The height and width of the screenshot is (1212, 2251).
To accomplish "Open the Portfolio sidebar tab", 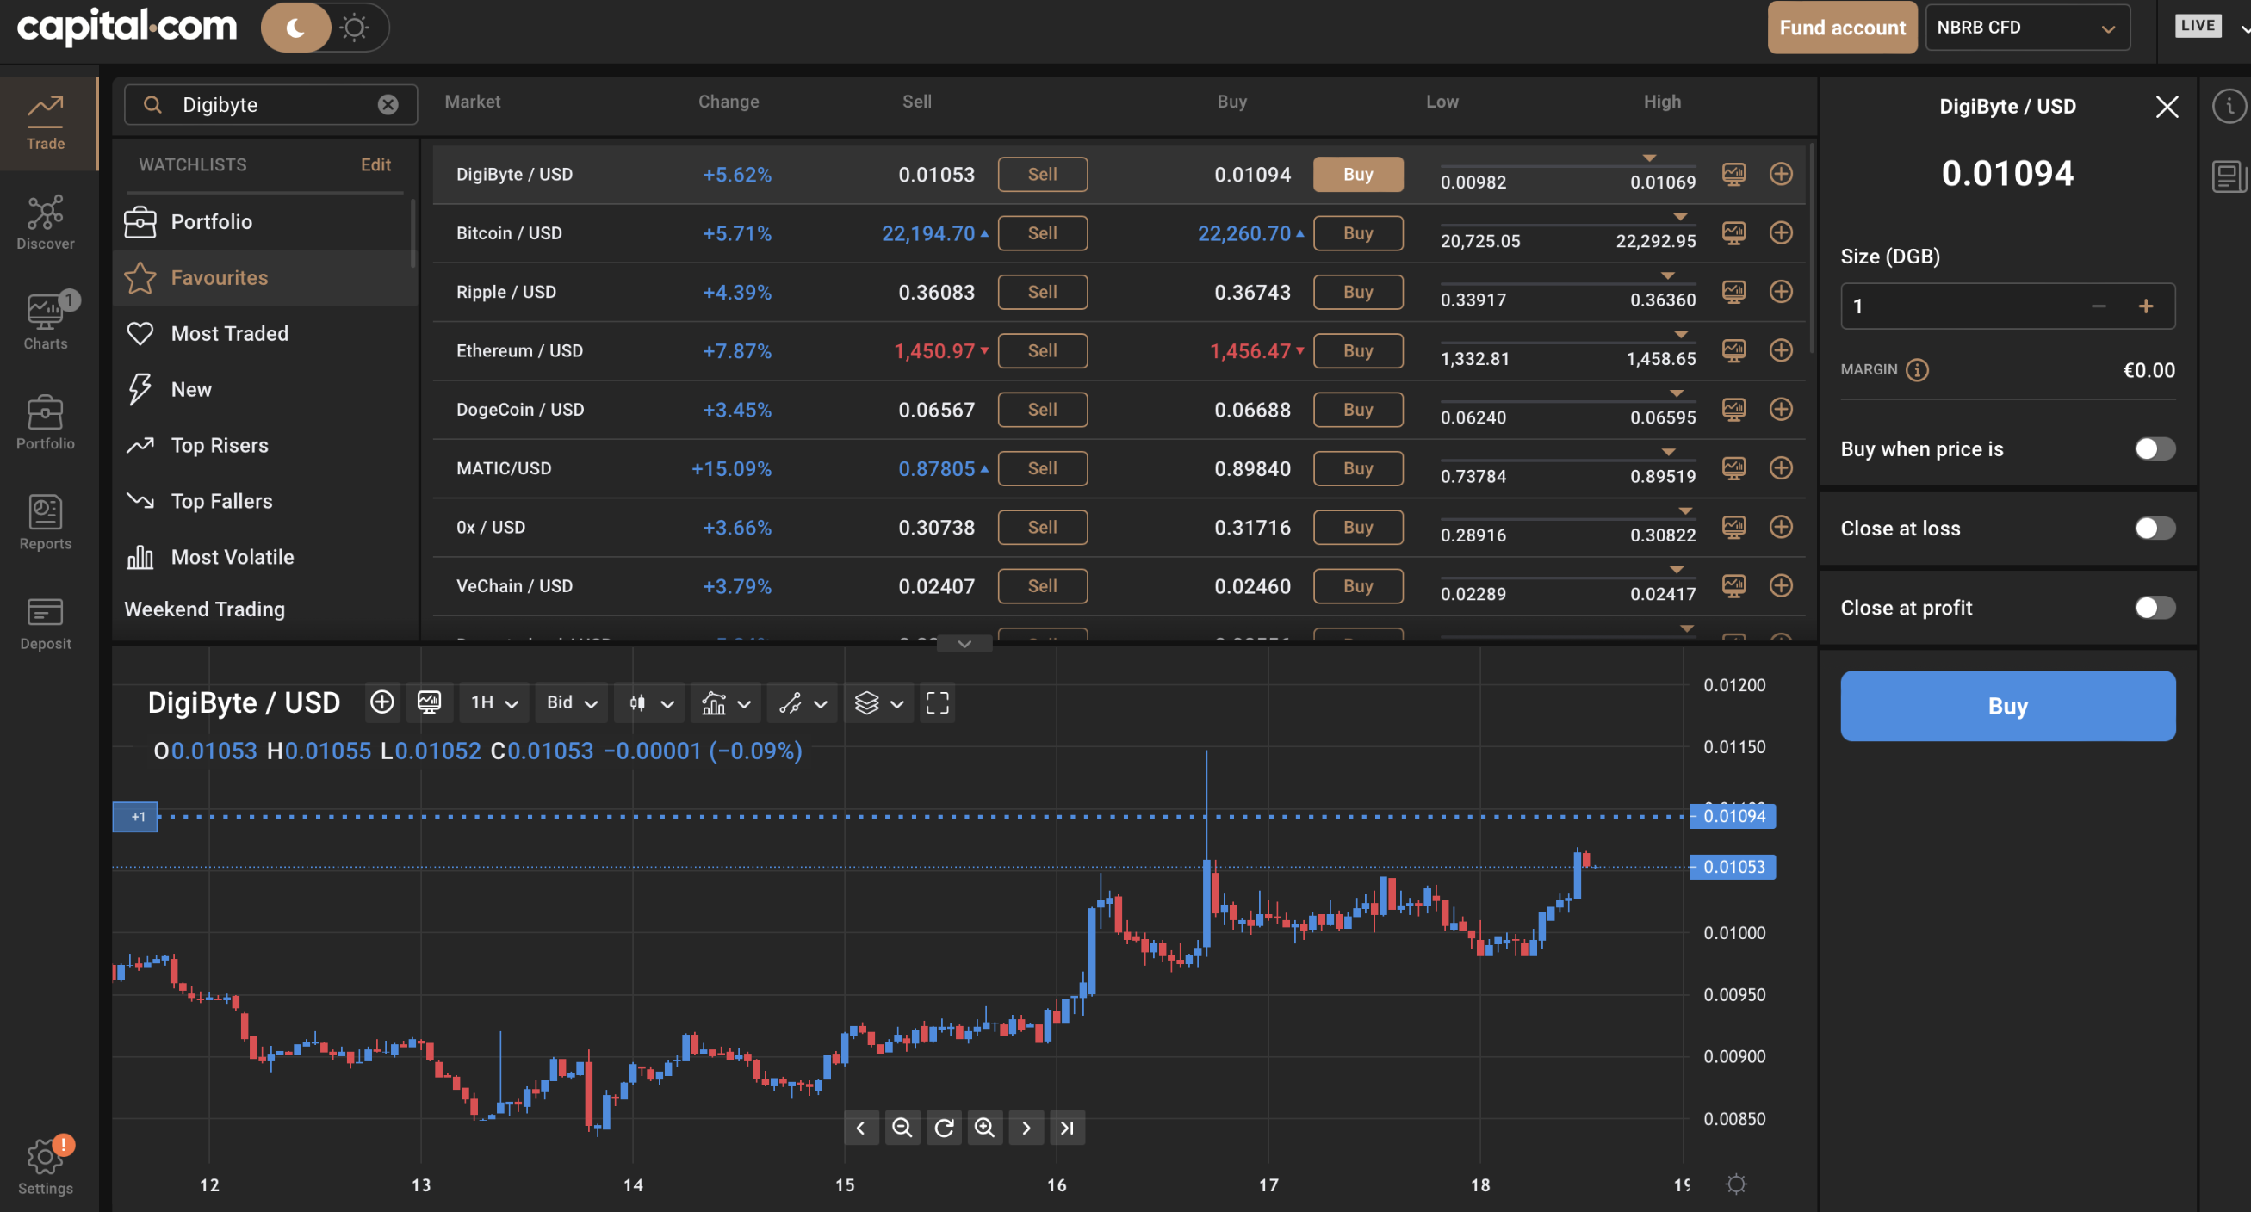I will point(46,423).
